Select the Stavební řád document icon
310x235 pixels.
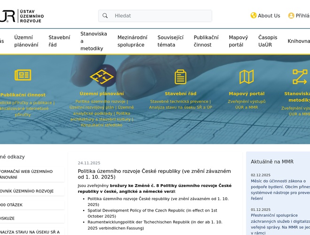click(x=180, y=77)
